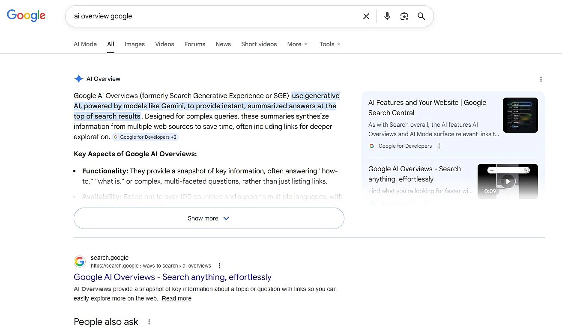Open the Tools dropdown
This screenshot has height=330, width=562.
point(330,44)
